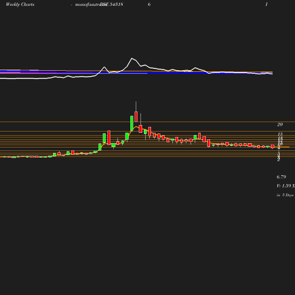Click the peak of the white indicator line

click(132, 58)
